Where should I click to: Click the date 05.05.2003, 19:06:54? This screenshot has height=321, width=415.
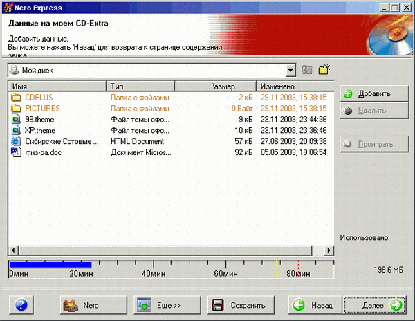293,152
